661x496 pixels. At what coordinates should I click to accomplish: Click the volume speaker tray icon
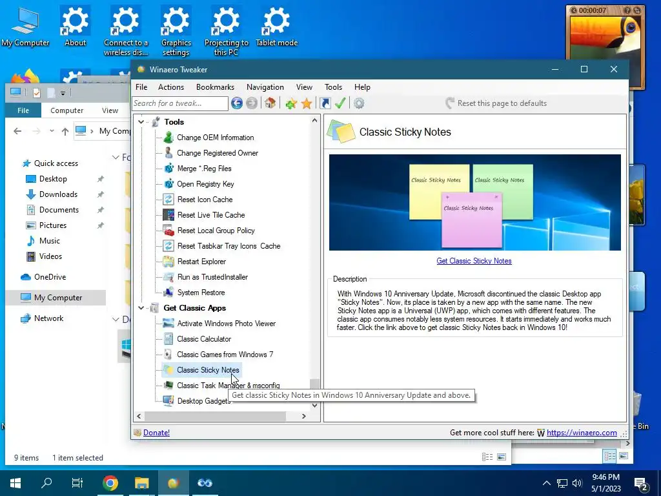pos(577,483)
